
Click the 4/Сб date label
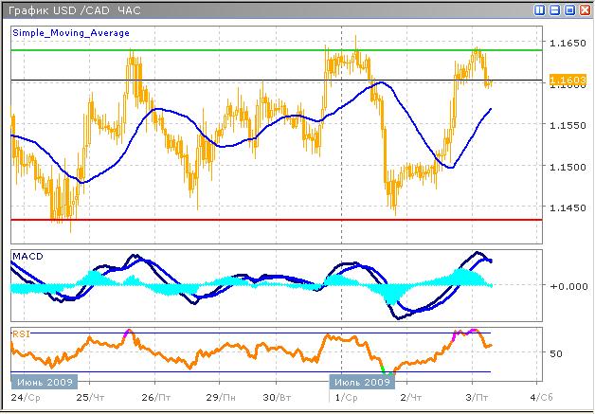coord(539,397)
